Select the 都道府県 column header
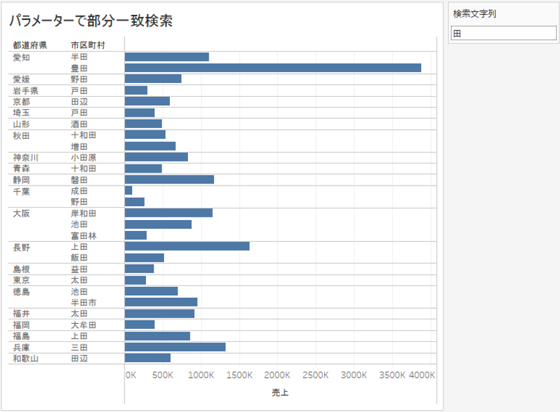Viewport: 560px width, 412px height. pyautogui.click(x=30, y=45)
